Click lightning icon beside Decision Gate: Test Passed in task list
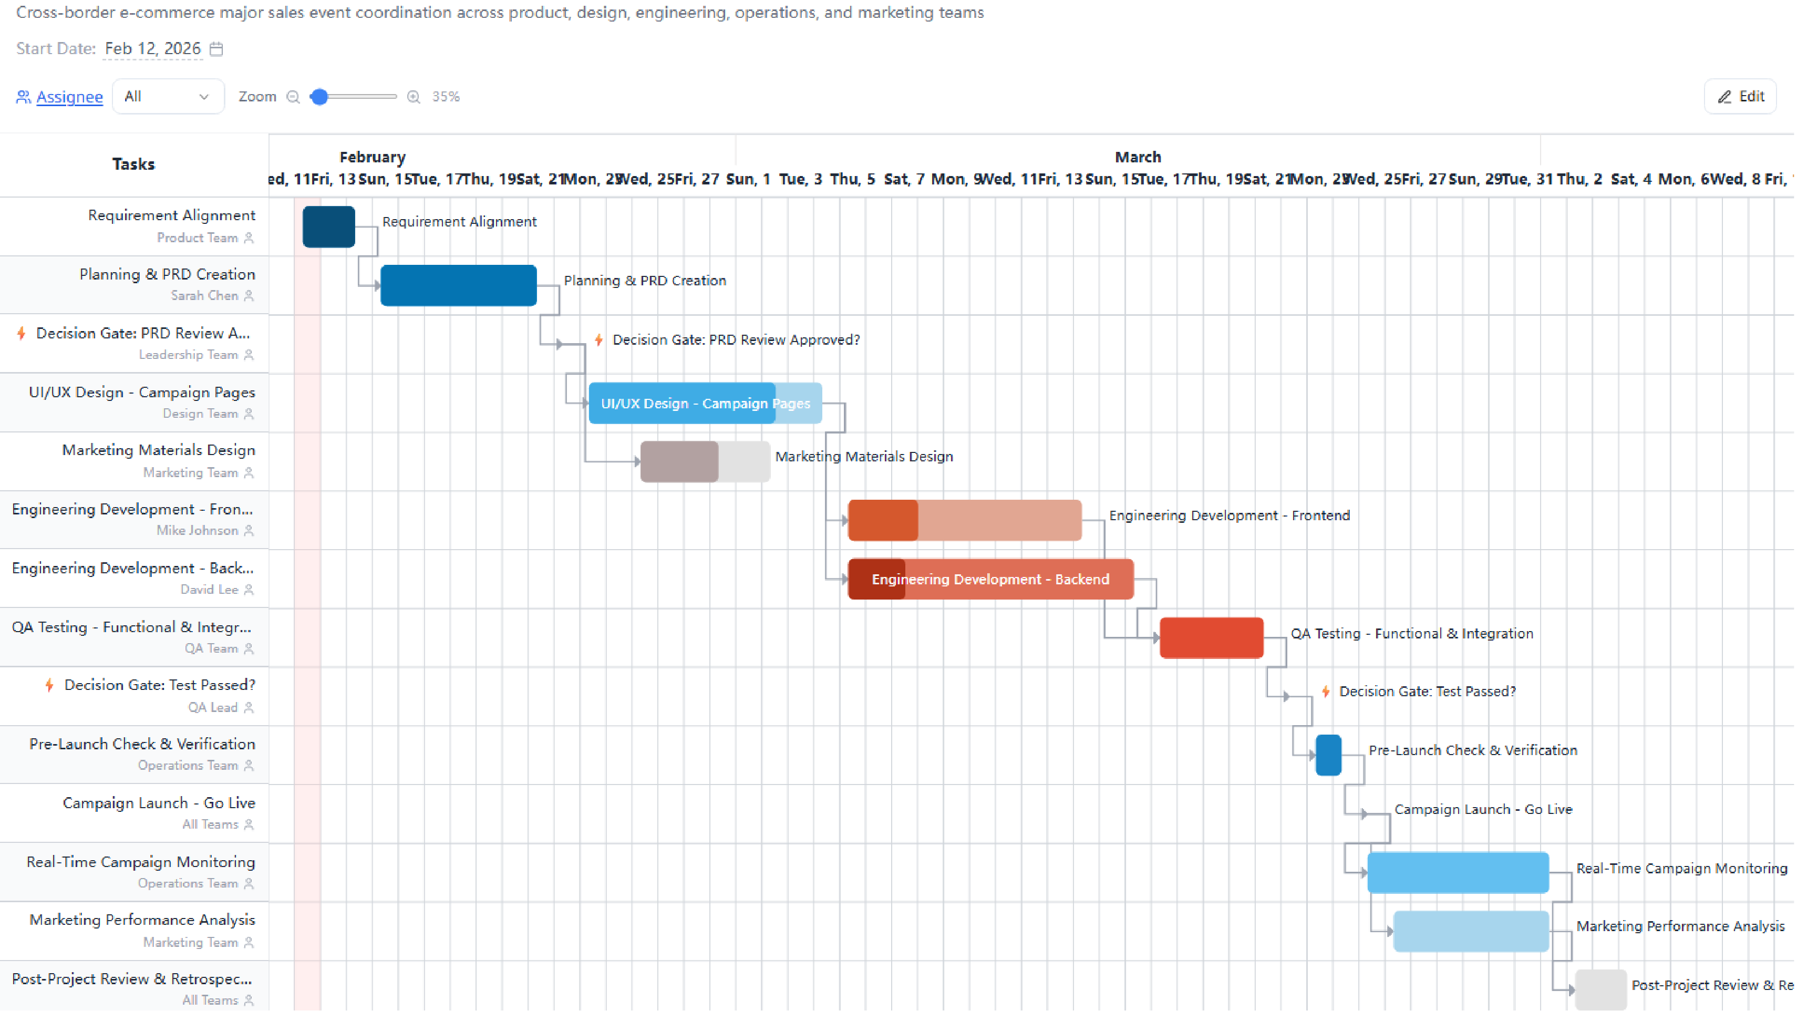 49,685
